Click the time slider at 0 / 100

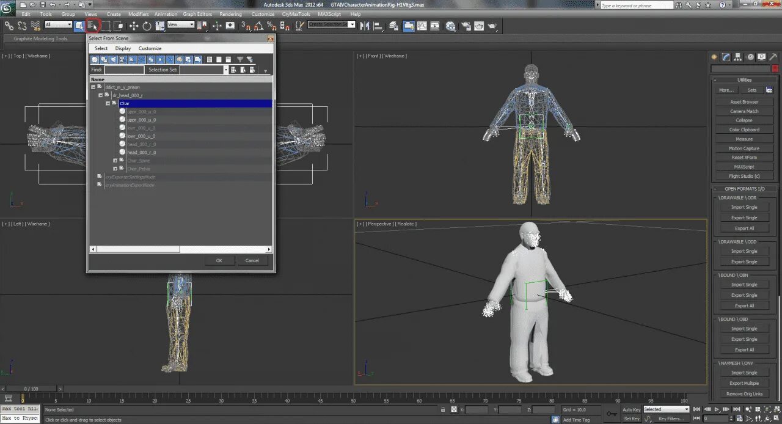[31, 389]
